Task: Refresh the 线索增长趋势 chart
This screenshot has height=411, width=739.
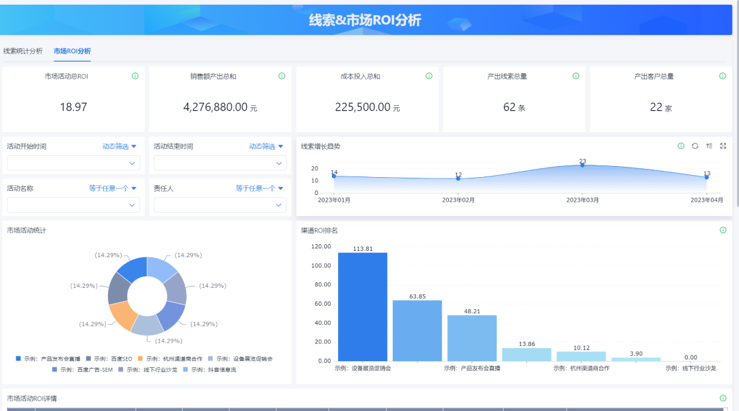Action: click(x=696, y=146)
